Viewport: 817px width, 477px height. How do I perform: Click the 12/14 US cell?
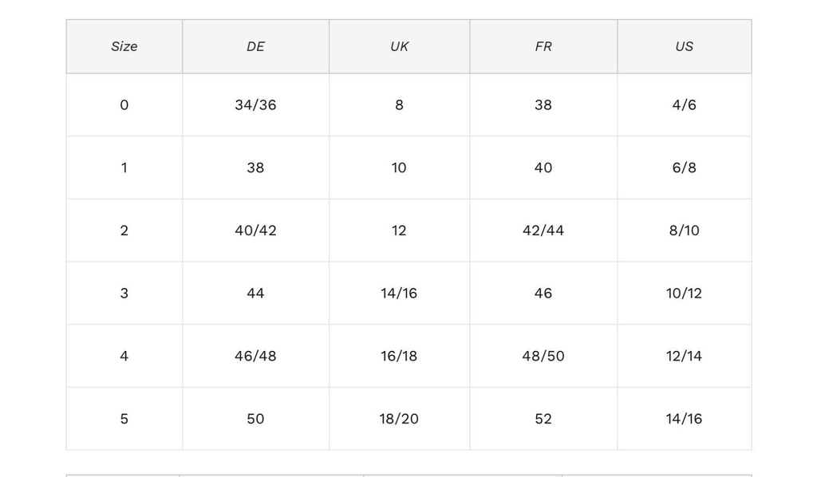(684, 356)
